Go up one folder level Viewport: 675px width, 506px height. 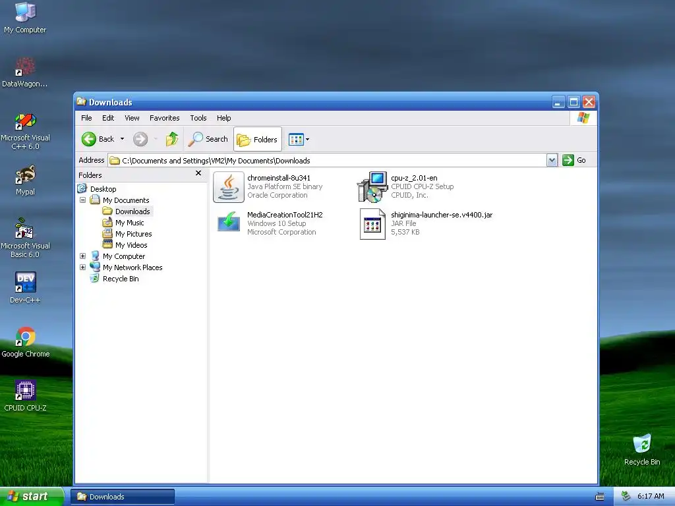click(172, 139)
